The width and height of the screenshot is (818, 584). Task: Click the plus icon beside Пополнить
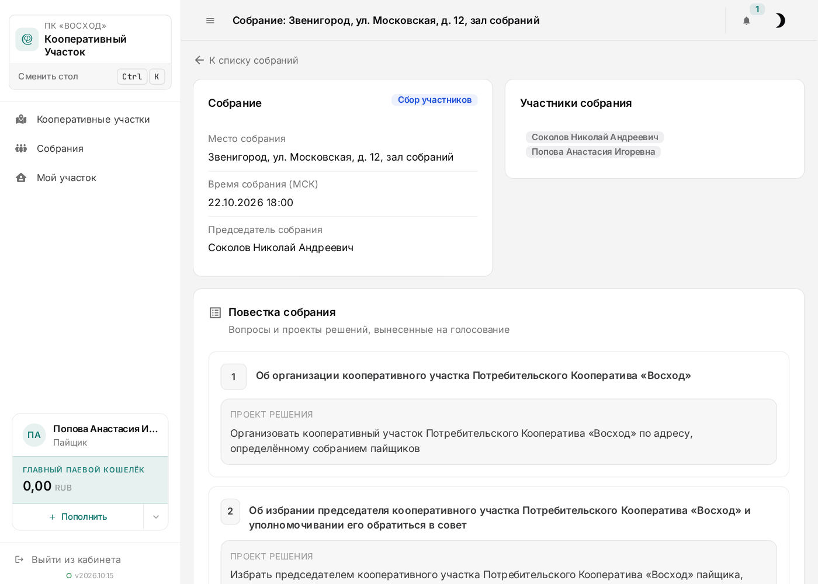[52, 517]
